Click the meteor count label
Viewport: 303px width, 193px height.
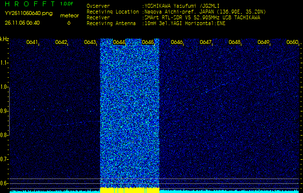69,16
